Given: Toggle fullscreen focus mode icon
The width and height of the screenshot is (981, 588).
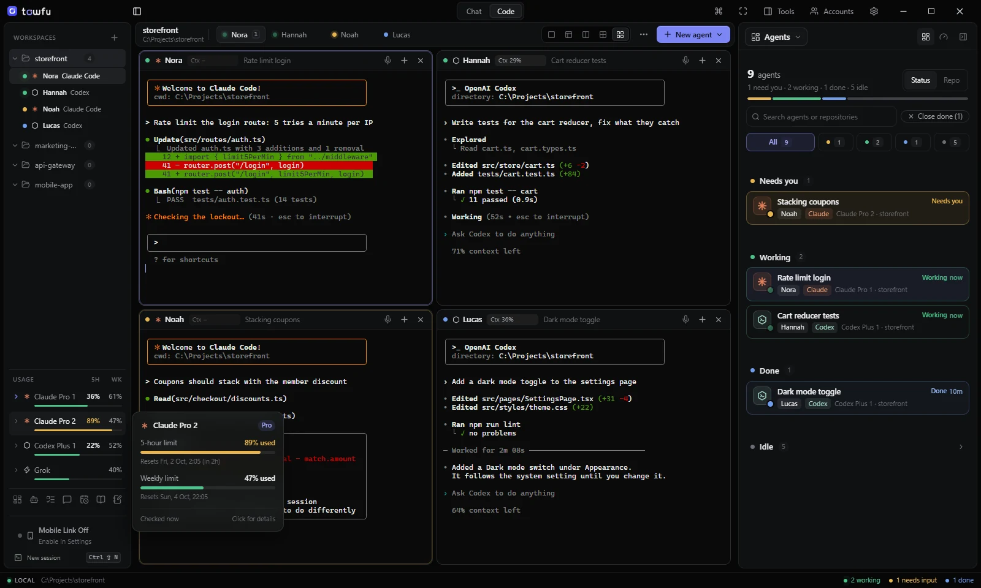Looking at the screenshot, I should pos(743,11).
